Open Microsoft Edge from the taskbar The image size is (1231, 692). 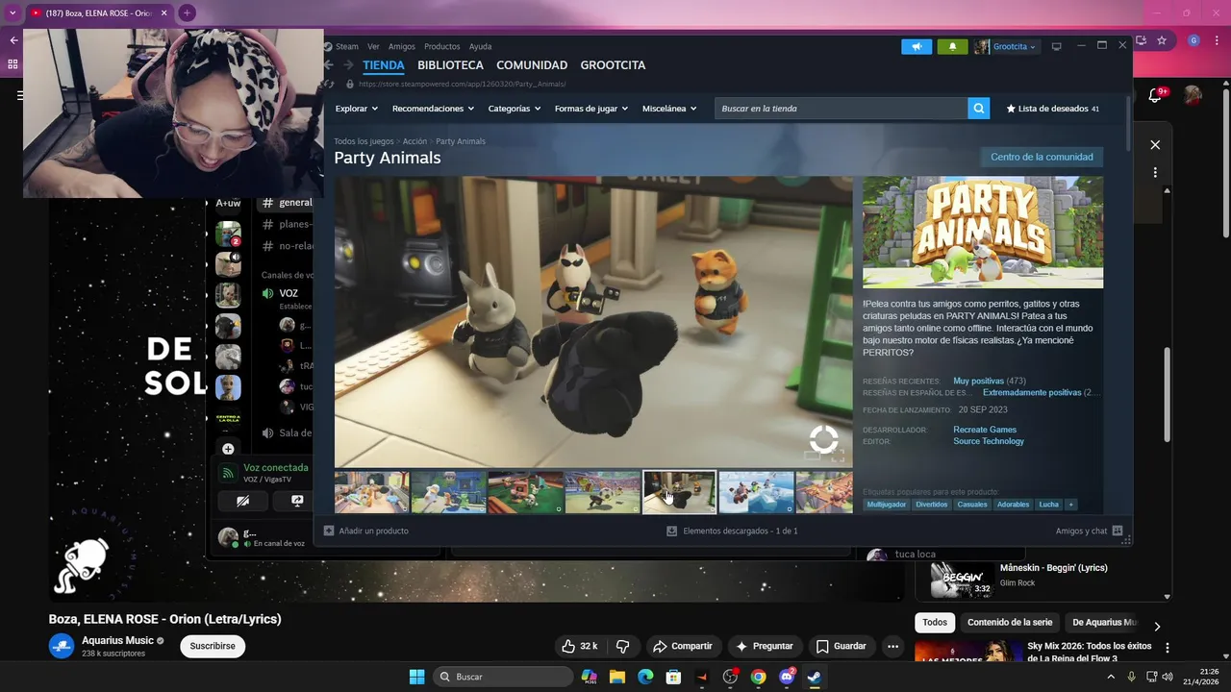pos(645,677)
